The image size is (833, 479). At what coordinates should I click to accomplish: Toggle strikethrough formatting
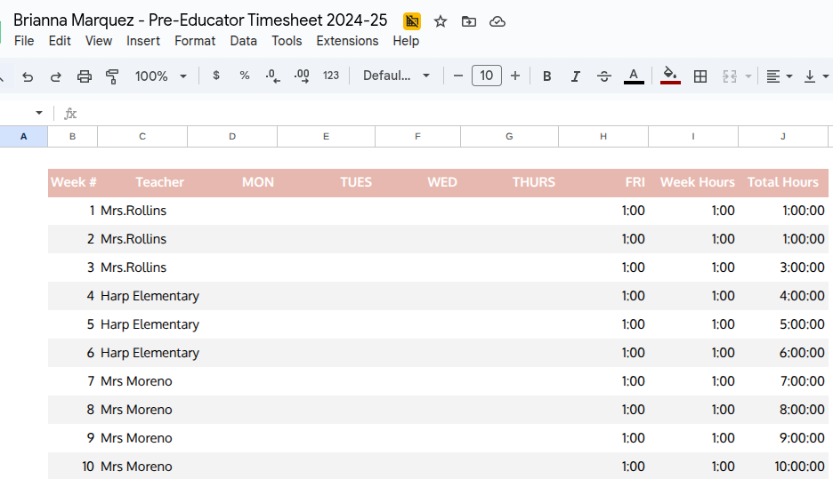pos(604,76)
